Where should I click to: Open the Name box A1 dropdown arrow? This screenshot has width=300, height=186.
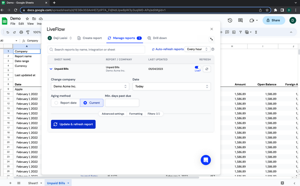[16, 41]
